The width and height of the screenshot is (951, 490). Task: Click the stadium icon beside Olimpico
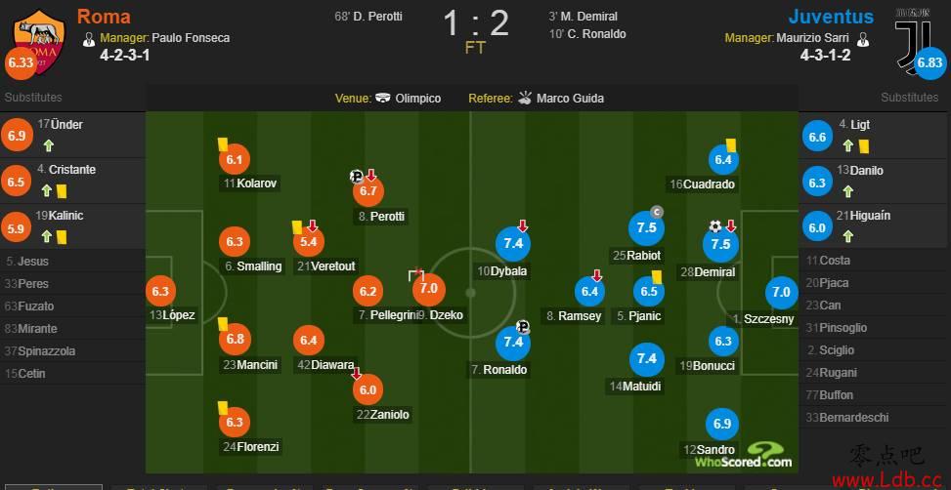click(x=383, y=99)
